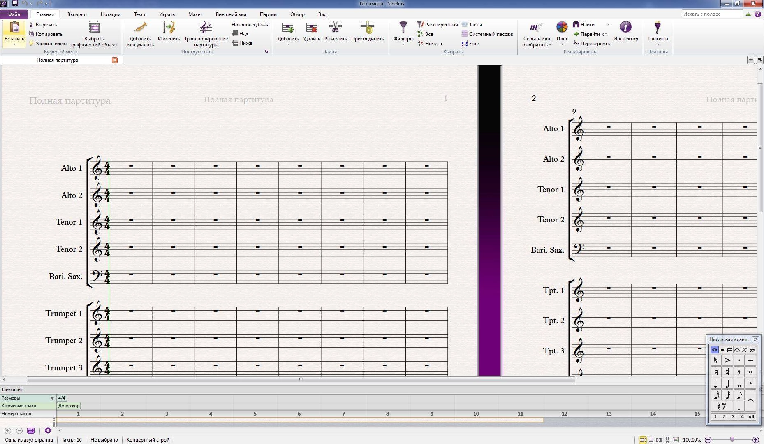Click Select graphic (Выбрать графический объект)
The width and height of the screenshot is (764, 444).
coord(94,35)
